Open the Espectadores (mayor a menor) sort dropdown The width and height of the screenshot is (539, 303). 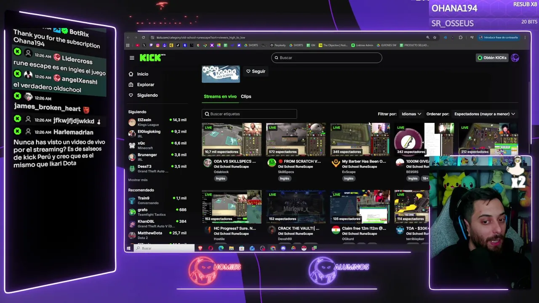(x=485, y=114)
